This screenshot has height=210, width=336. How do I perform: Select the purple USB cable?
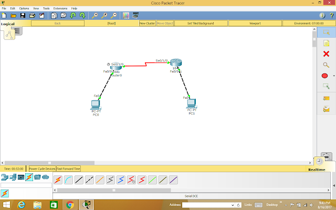[173, 180]
